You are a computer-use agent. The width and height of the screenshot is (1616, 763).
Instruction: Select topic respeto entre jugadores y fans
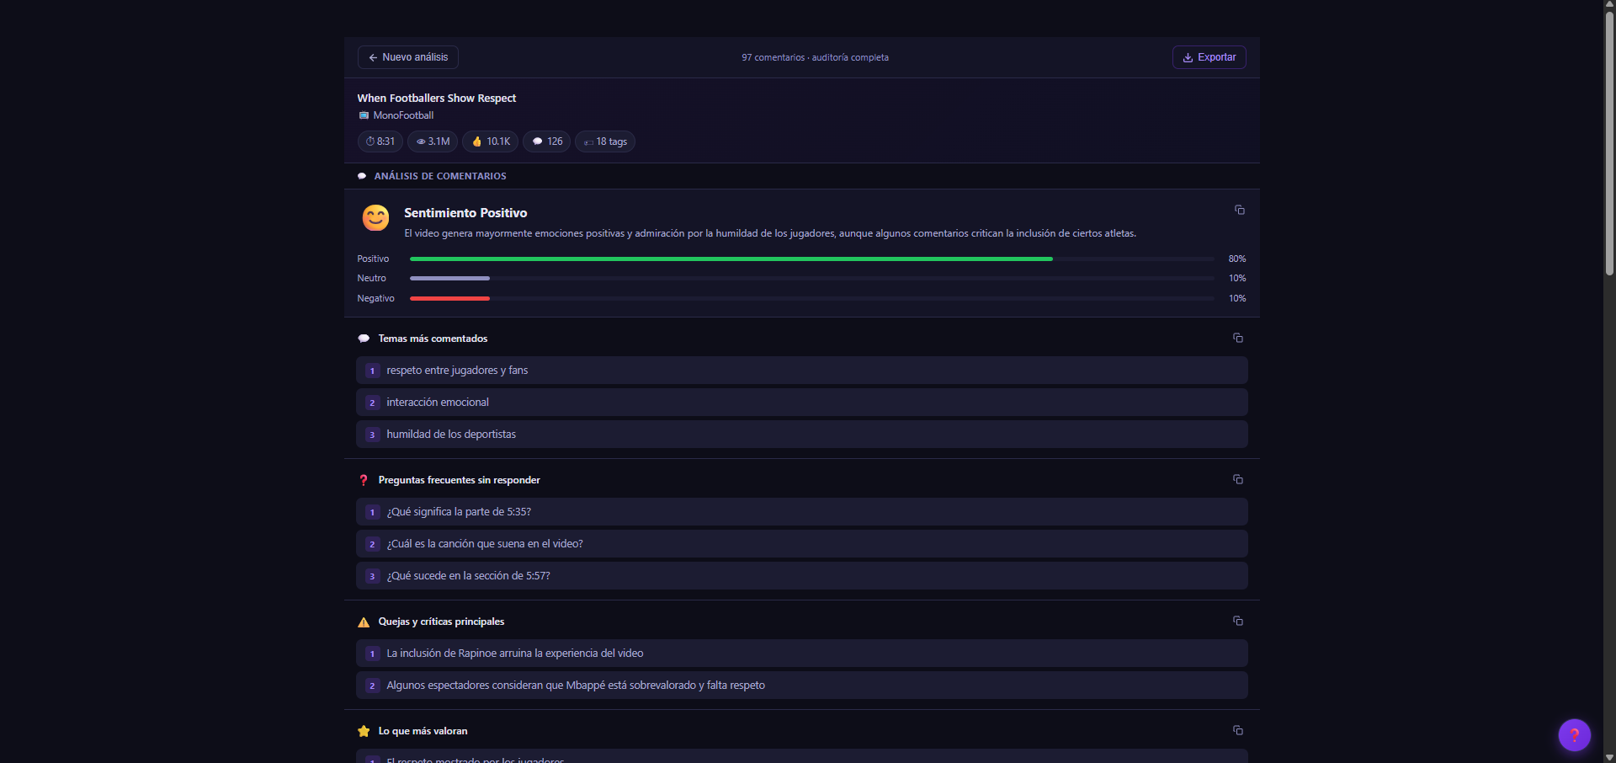pos(801,371)
